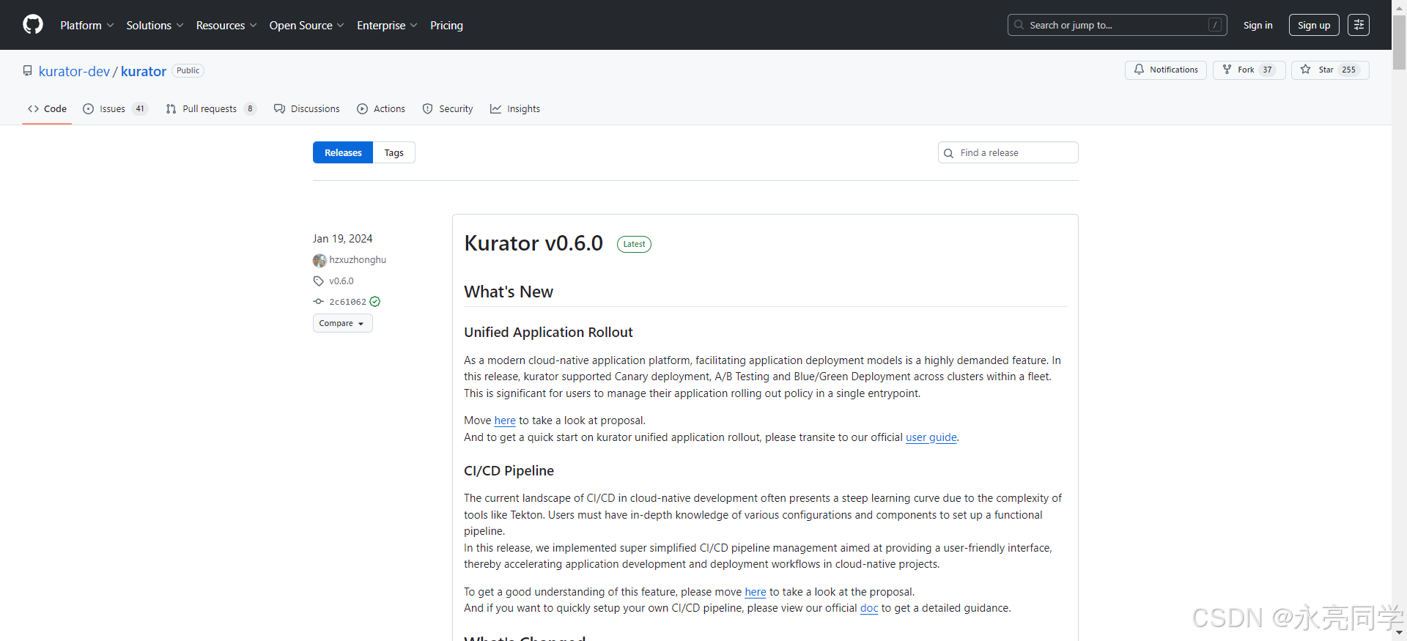Open the rollout proposal 'here' link
This screenshot has height=641, width=1407.
(505, 420)
